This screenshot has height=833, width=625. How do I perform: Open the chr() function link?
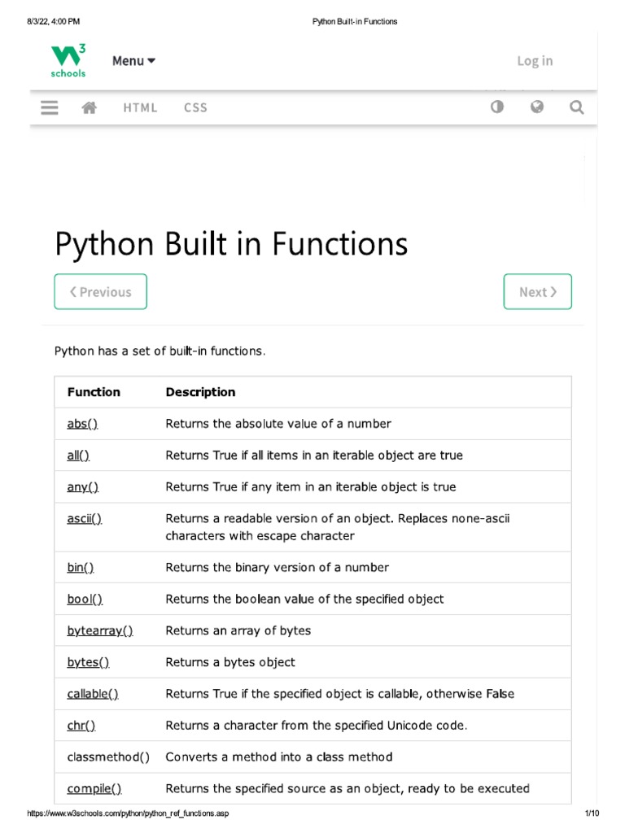click(81, 726)
